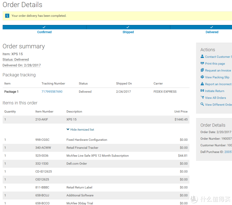Image resolution: width=232 pixels, height=205 pixels.
Task: Click the checkmark above Delivered
Action: click(212, 27)
